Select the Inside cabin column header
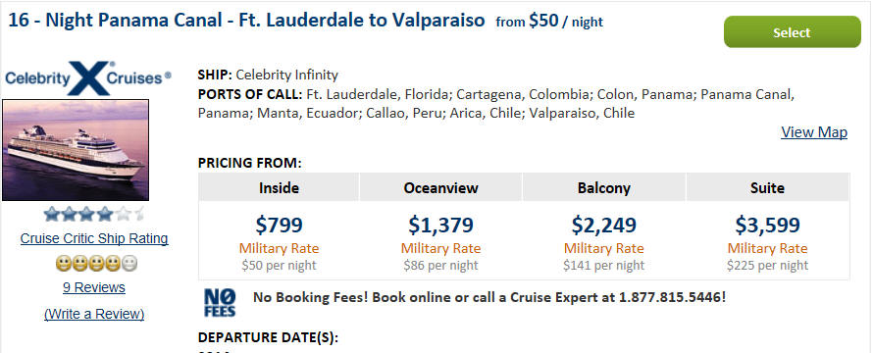The image size is (873, 353). pyautogui.click(x=279, y=187)
